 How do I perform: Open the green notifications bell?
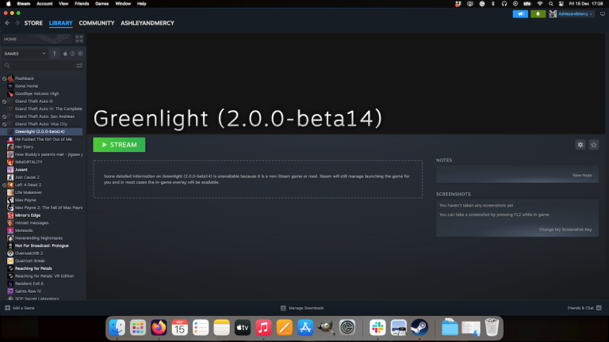point(541,13)
